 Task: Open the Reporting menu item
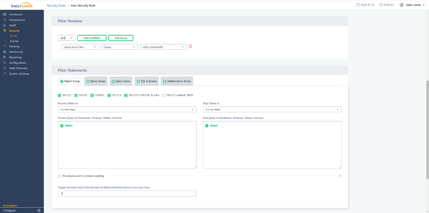pos(15,57)
